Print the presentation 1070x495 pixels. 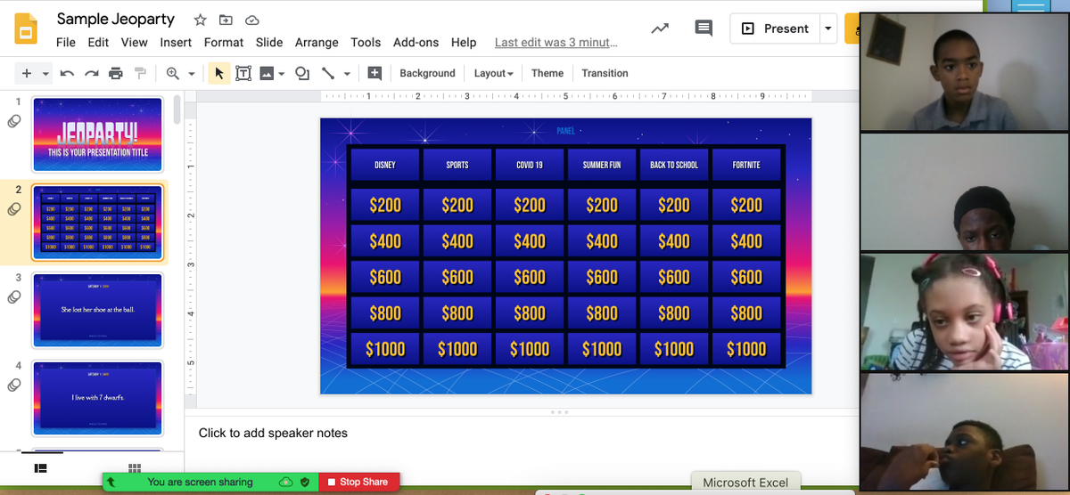[115, 73]
